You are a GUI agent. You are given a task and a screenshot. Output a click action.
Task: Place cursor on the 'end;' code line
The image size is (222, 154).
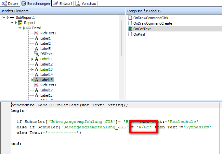tap(16, 144)
